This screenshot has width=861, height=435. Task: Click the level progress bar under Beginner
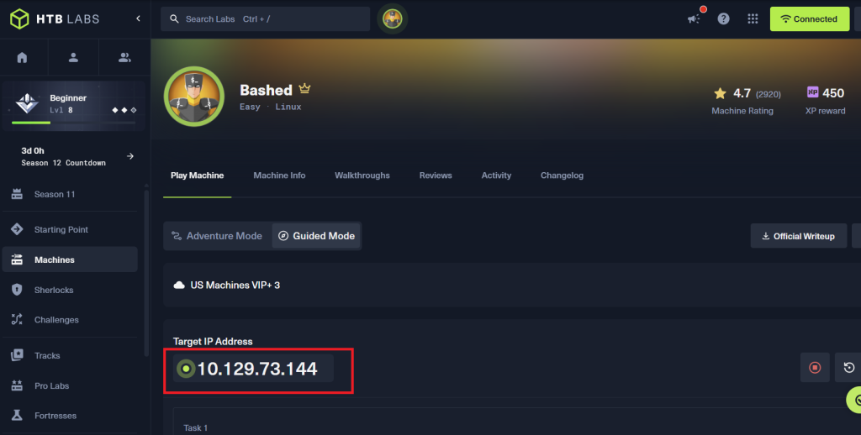[72, 123]
